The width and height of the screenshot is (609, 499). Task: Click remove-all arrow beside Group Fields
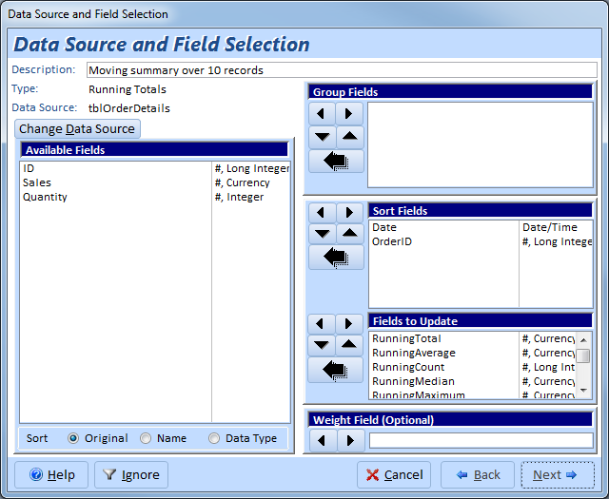tap(336, 162)
